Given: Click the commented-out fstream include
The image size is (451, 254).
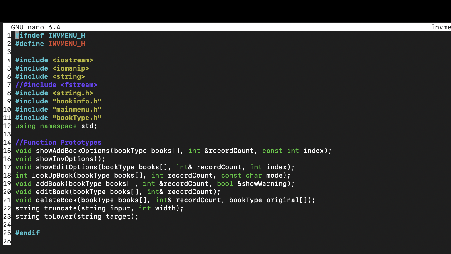Looking at the screenshot, I should [56, 85].
